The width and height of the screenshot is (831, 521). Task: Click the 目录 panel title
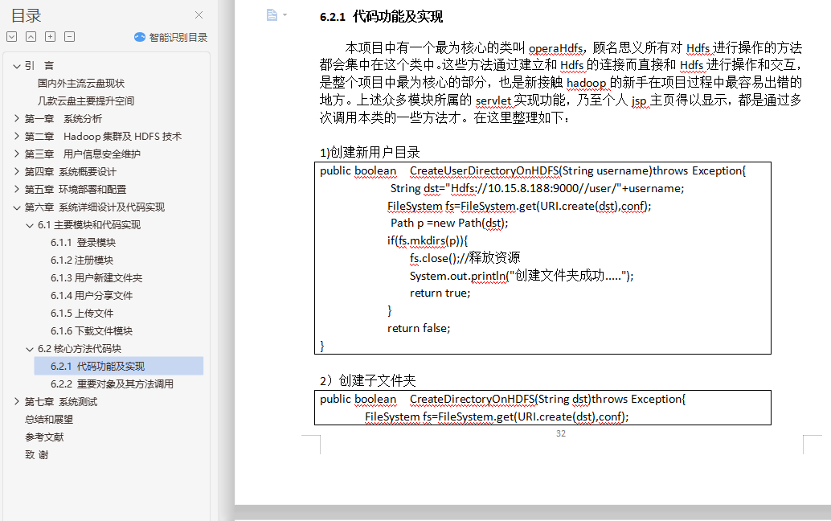(26, 16)
